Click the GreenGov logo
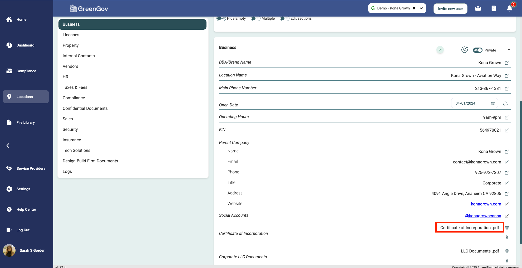 pyautogui.click(x=89, y=9)
